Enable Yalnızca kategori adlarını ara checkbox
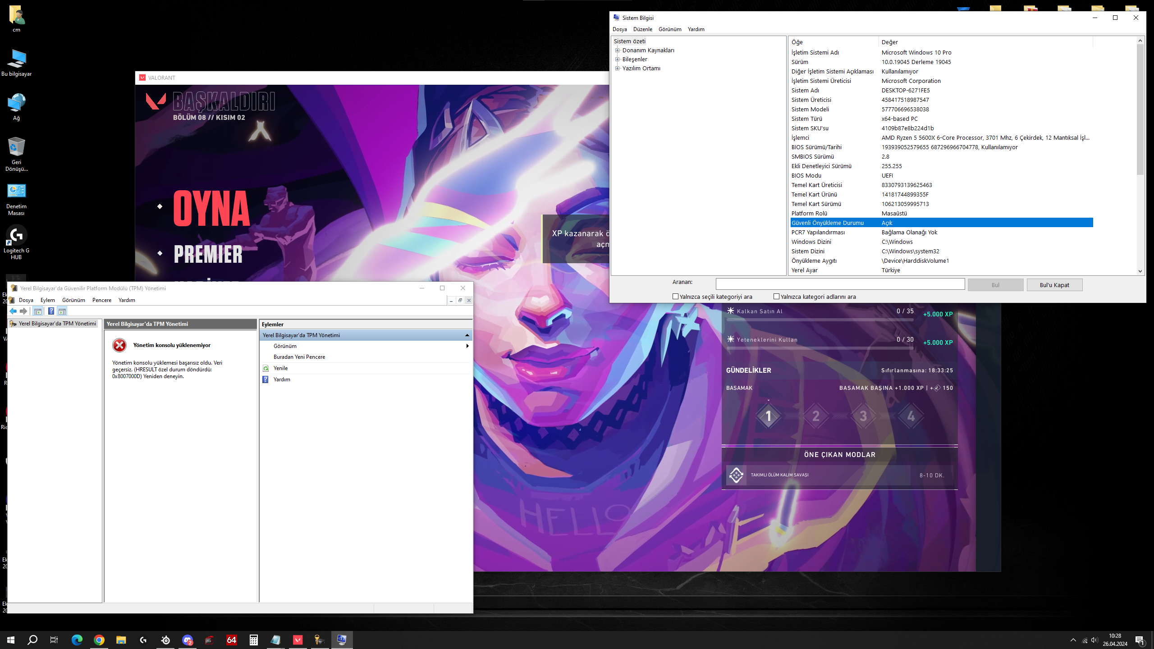The width and height of the screenshot is (1154, 649). coord(776,297)
